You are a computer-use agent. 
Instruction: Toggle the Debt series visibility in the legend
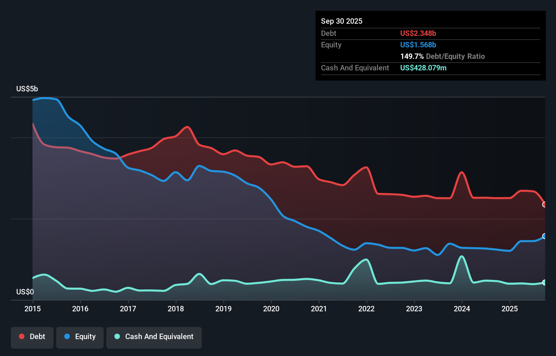[x=32, y=337]
